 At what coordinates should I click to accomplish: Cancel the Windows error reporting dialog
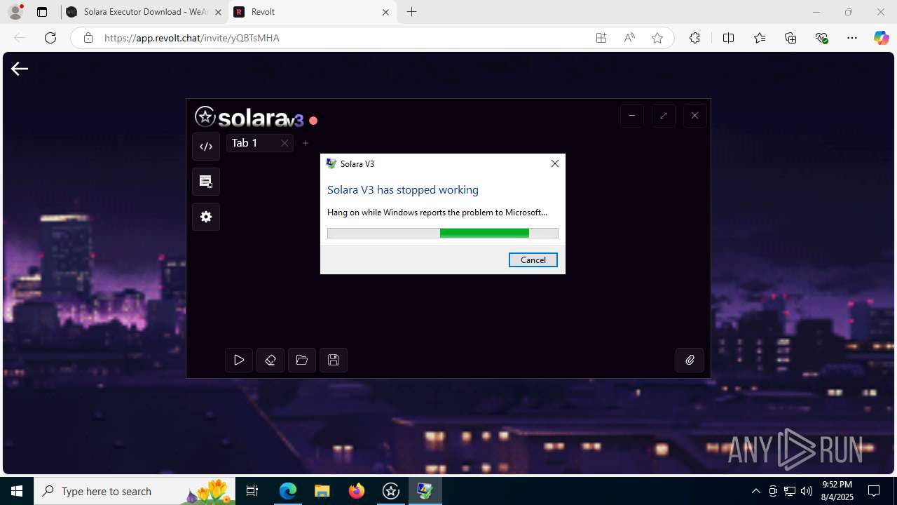pos(533,260)
